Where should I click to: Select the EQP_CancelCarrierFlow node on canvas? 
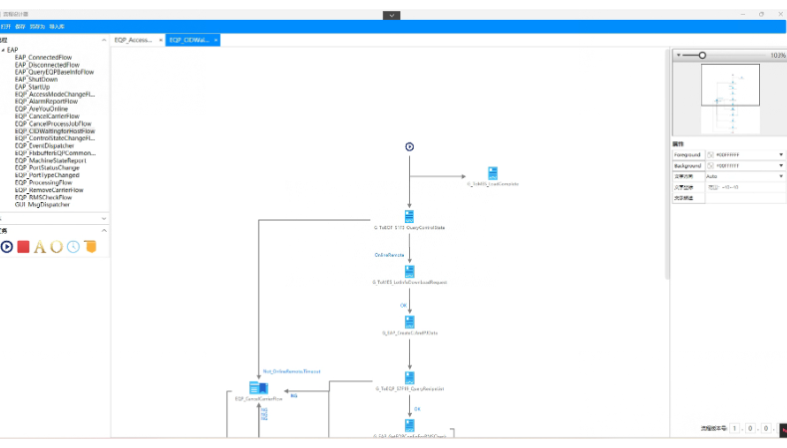tap(258, 387)
